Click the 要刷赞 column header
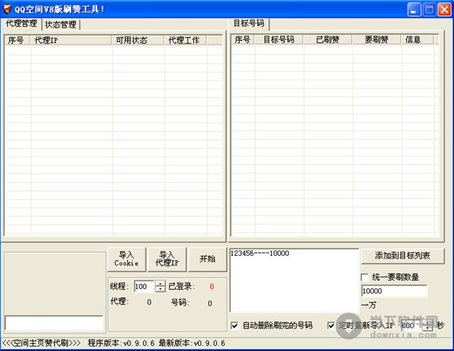454x351 pixels. [x=376, y=39]
